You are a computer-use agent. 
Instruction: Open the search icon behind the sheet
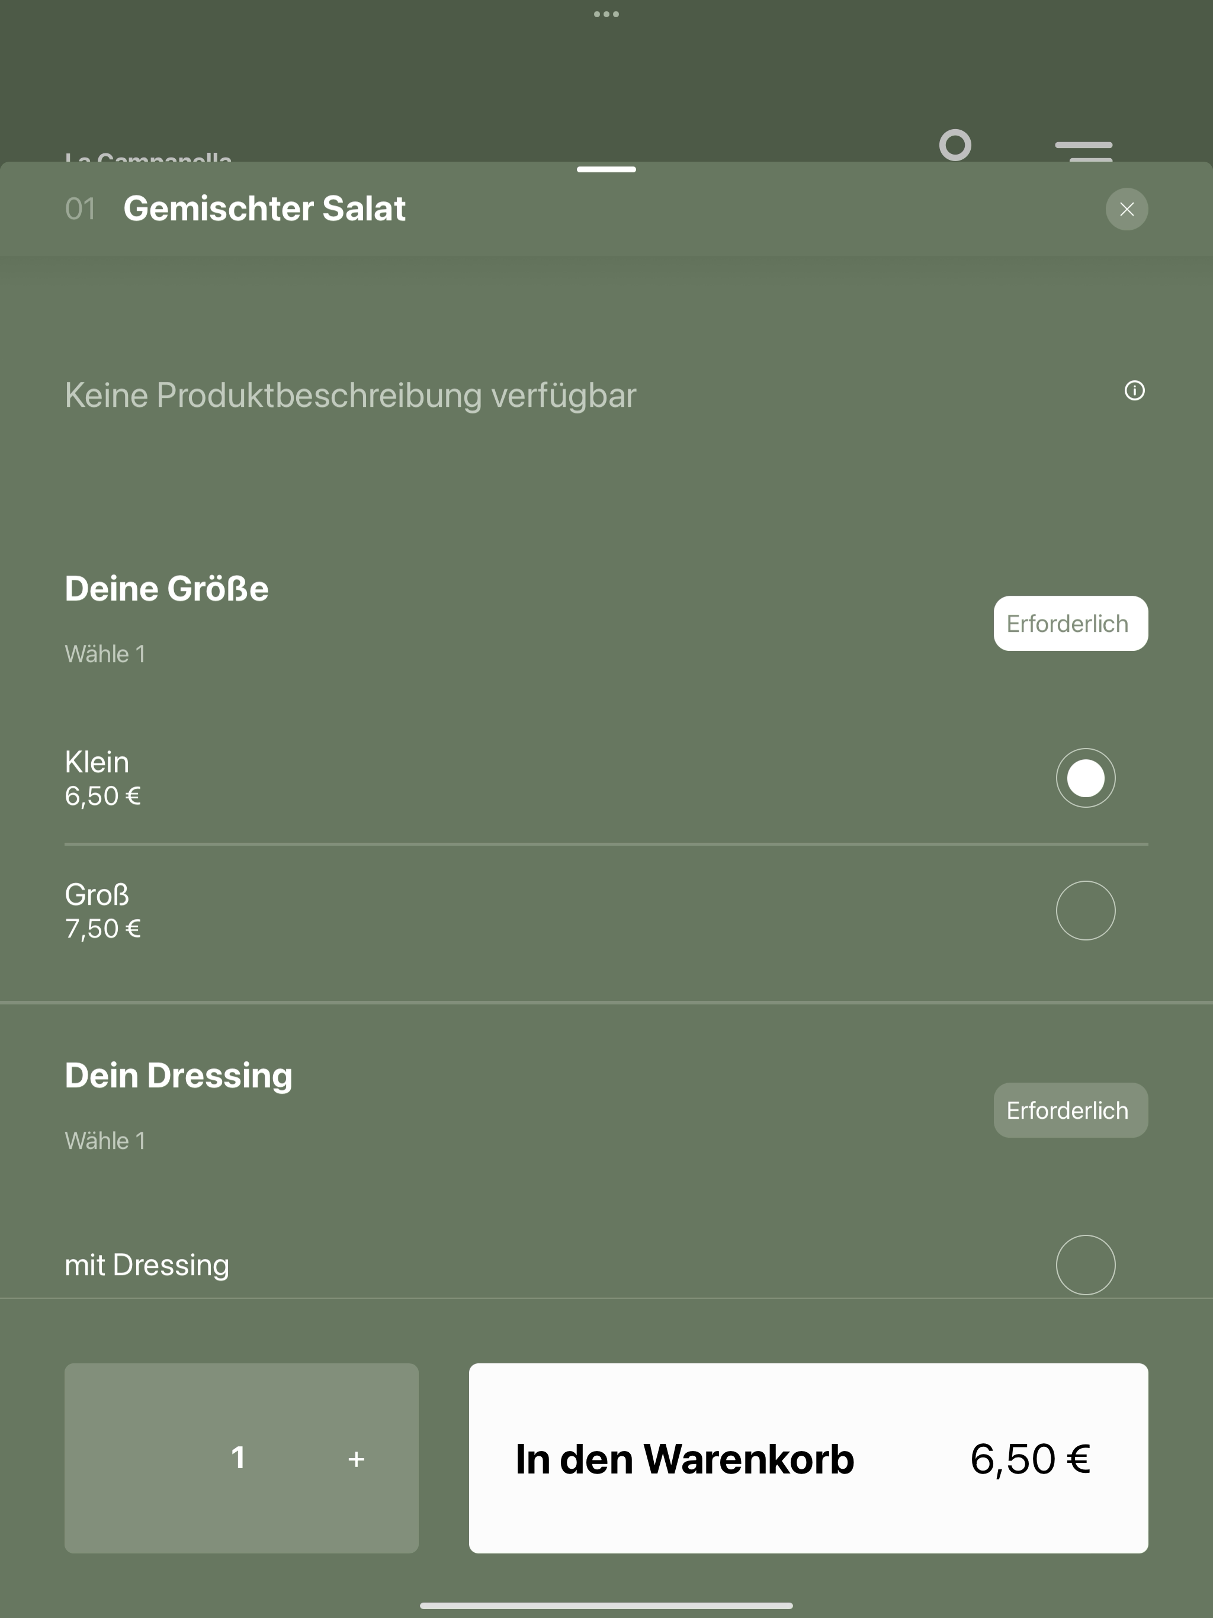(955, 145)
